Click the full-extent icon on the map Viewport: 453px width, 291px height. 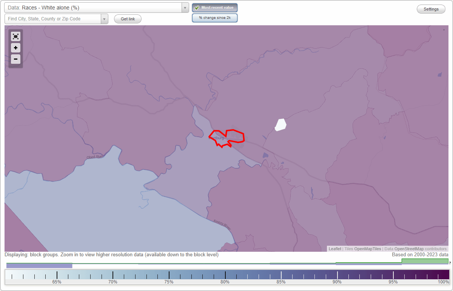tap(15, 36)
